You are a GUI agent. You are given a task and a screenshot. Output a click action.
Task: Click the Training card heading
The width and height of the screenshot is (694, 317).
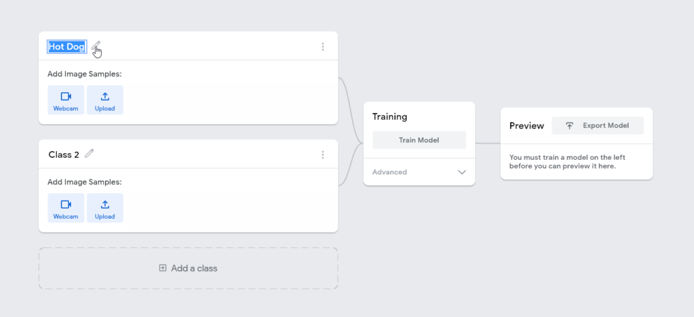[390, 117]
